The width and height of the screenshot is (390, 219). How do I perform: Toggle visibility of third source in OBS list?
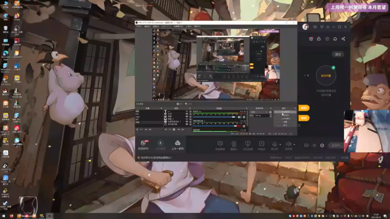point(187,116)
